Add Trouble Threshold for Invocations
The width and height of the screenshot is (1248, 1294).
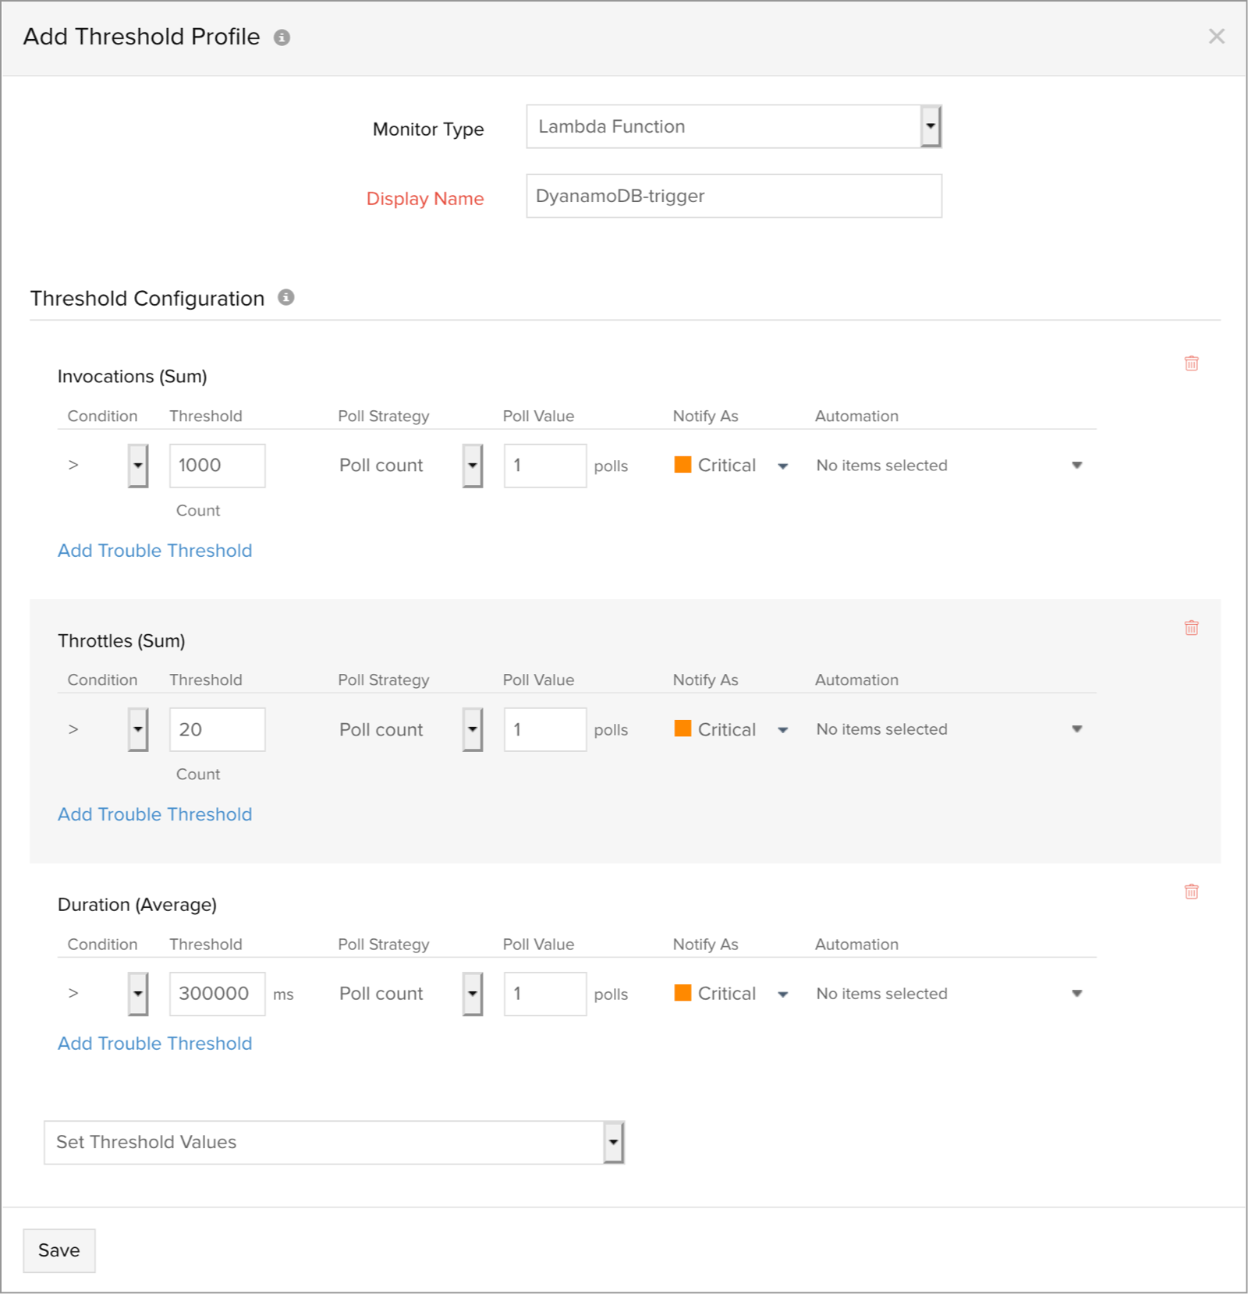tap(154, 551)
